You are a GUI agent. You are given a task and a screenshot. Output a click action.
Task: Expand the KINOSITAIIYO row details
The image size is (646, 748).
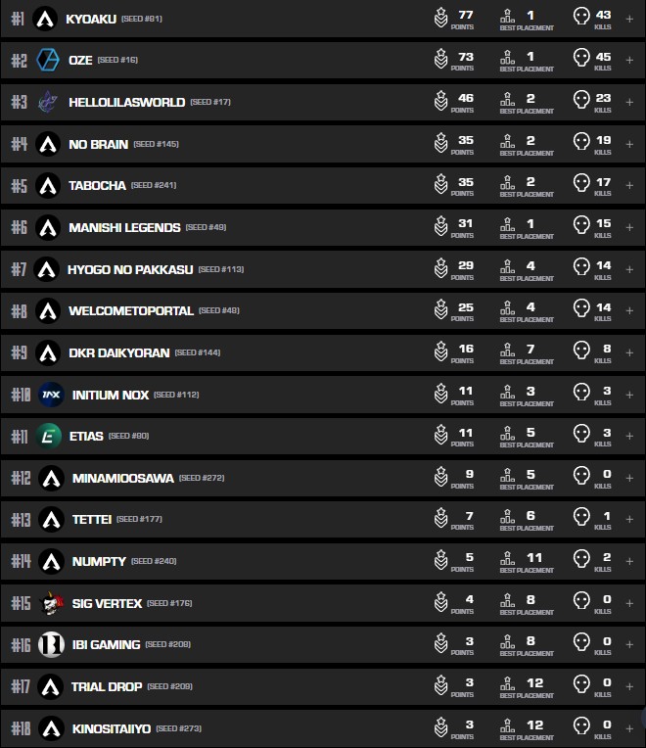(629, 728)
